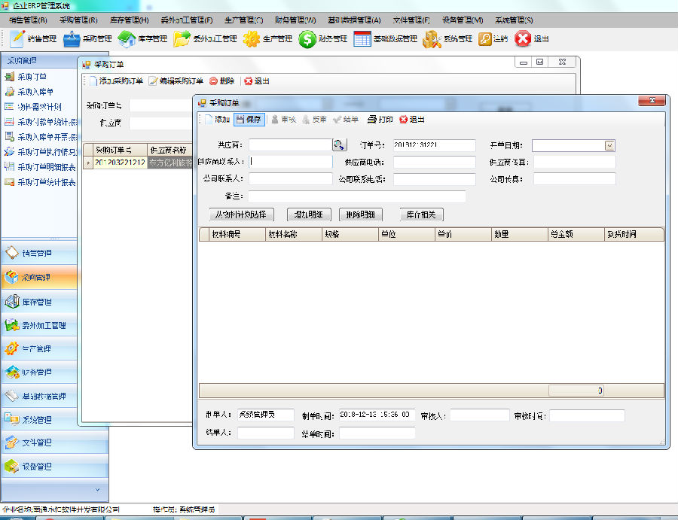Select 文件管理 in the left navigation bar

54,442
